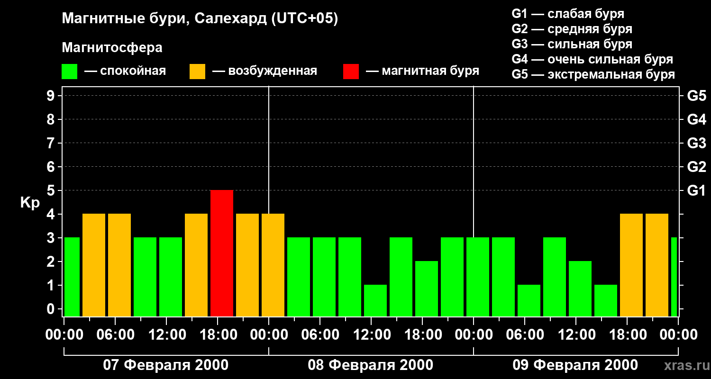Screen dimensions: 711x379
Task: Click the '— возбужденная' legend label
Action: tap(265, 71)
